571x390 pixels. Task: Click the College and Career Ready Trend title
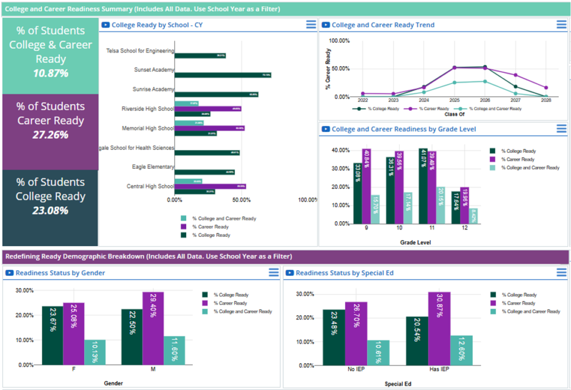[x=383, y=25]
